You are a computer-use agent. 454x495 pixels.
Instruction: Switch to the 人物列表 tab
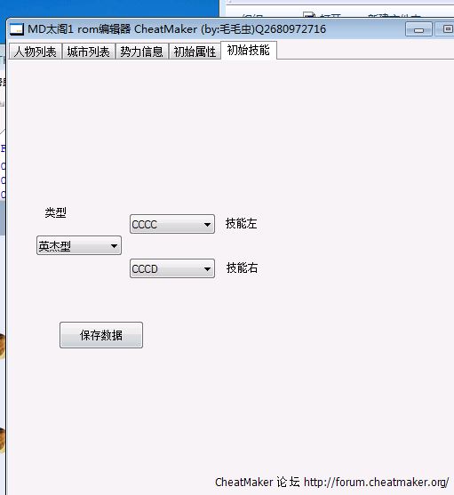pos(35,52)
